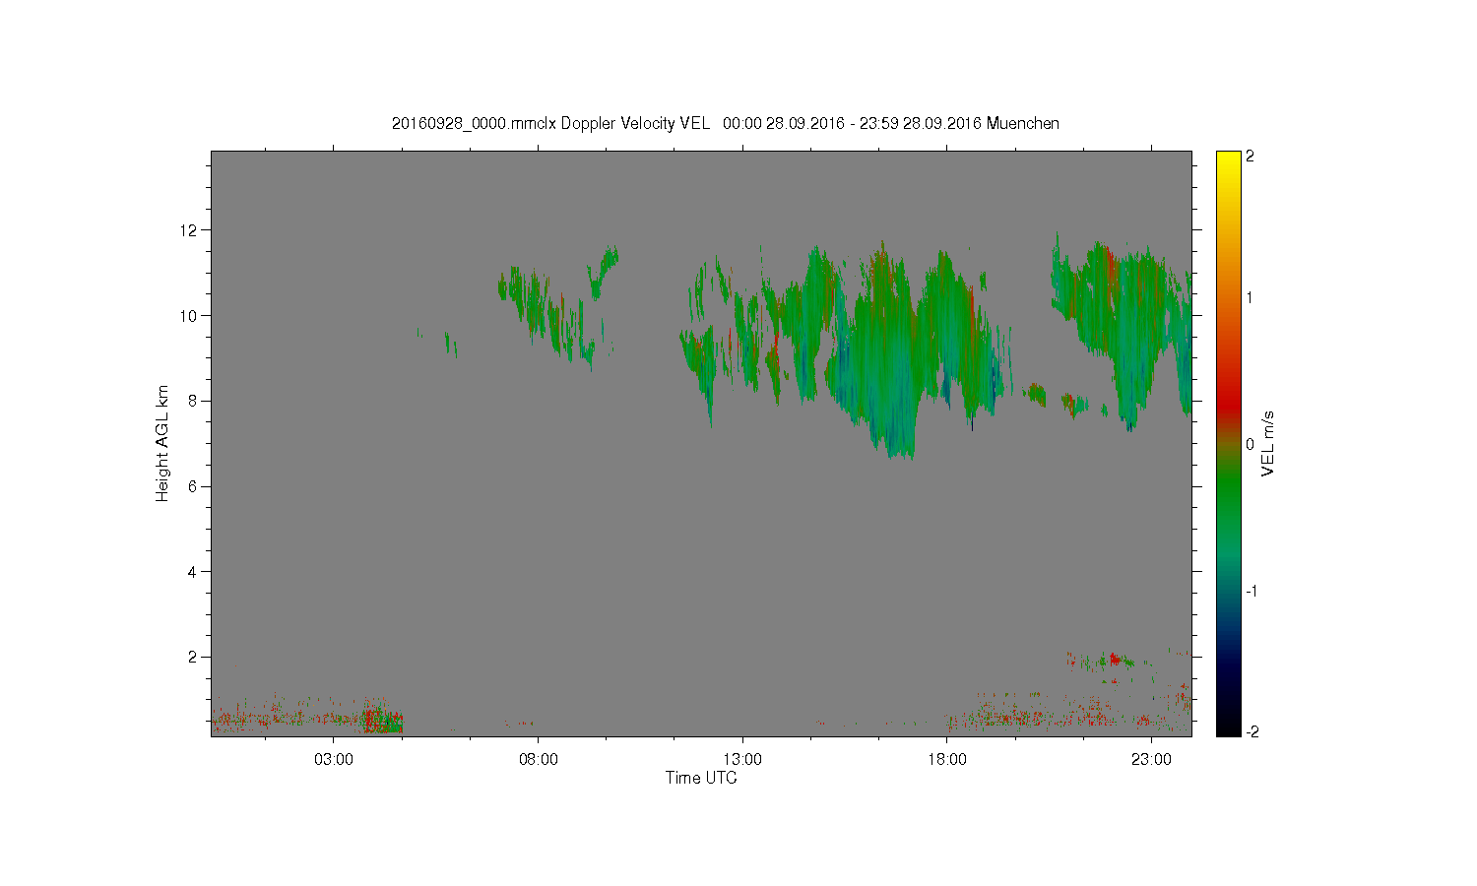1477x886 pixels.
Task: Click the 10 km height tick label
Action: click(188, 316)
